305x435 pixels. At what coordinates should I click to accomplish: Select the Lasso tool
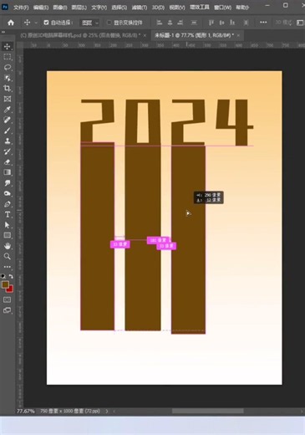pos(8,68)
